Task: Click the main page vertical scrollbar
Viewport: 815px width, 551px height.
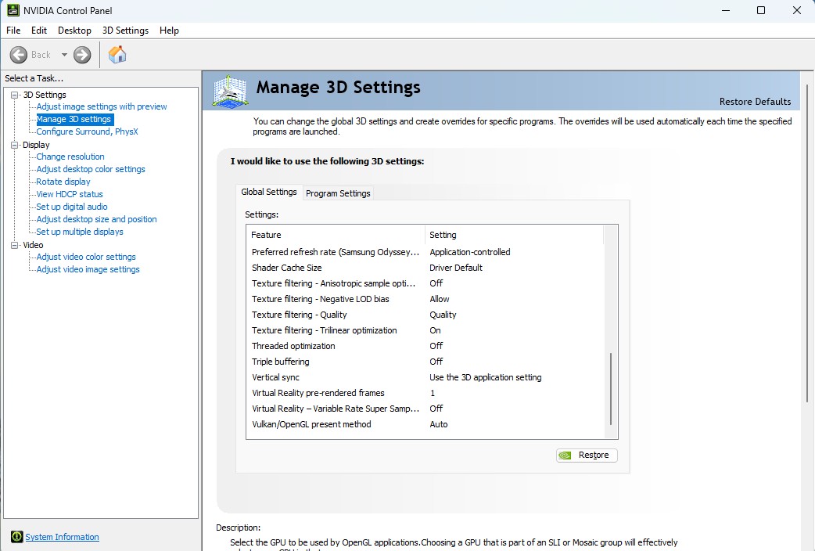Action: [806, 243]
